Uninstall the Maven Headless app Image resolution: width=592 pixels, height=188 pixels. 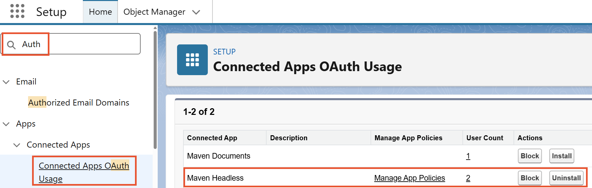[566, 178]
